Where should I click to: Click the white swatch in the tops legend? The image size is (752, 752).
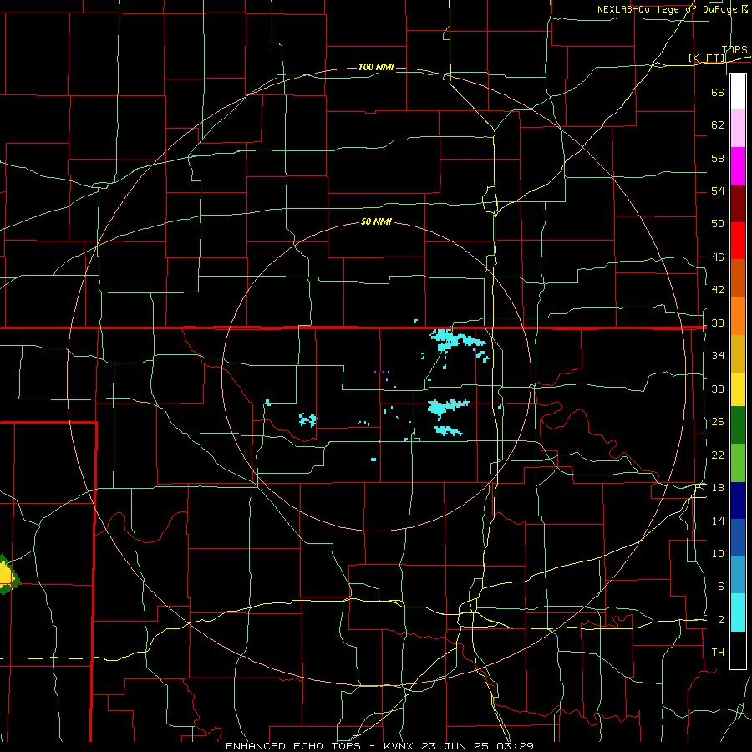pos(738,92)
